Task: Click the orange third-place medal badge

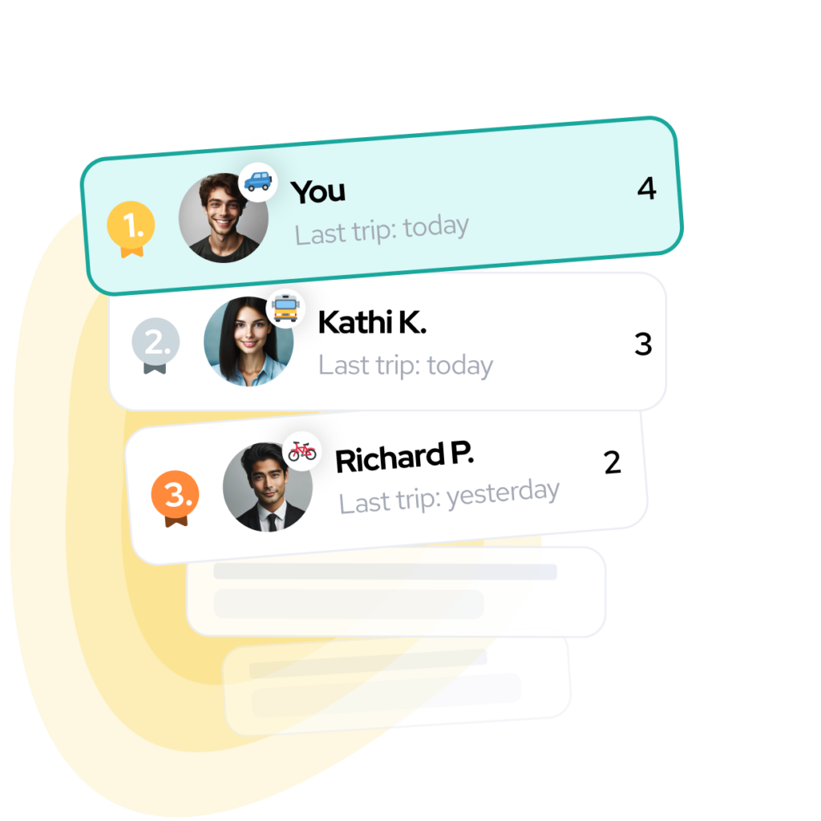Action: coord(176,498)
